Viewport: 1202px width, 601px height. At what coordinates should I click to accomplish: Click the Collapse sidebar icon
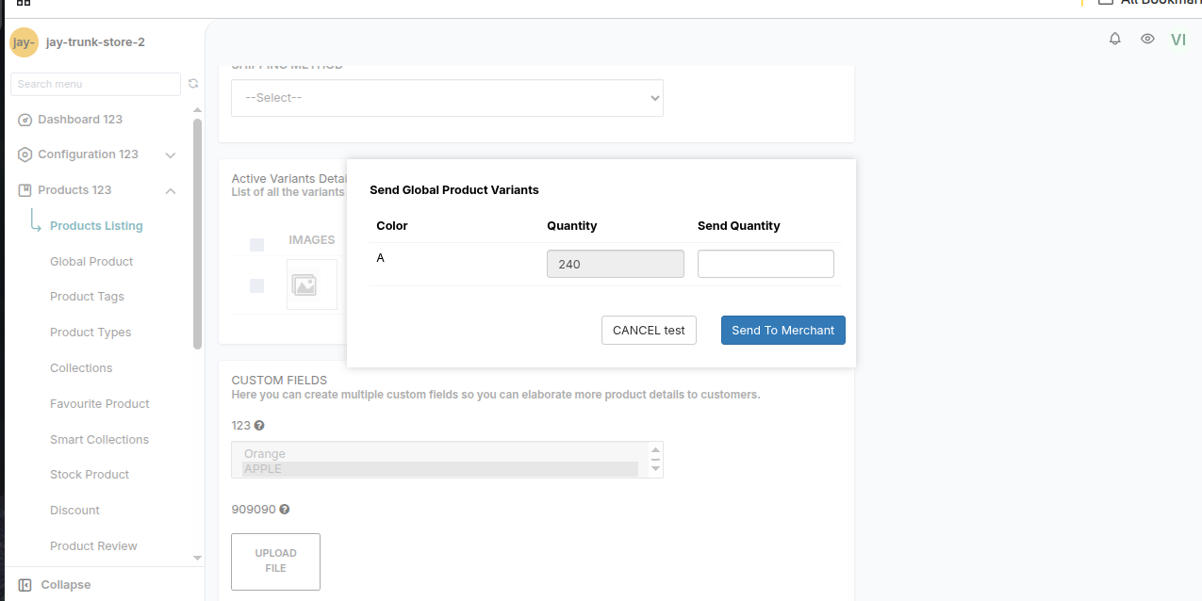point(25,585)
